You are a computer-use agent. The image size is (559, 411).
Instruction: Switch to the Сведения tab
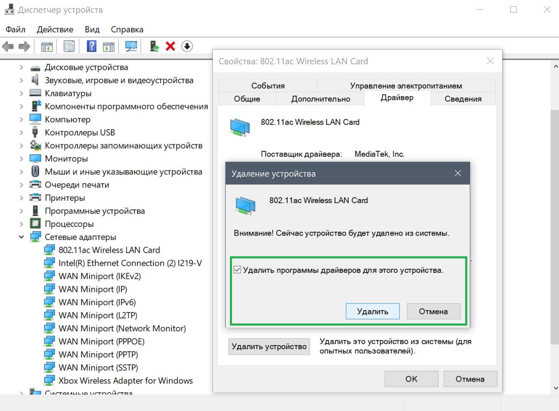click(463, 99)
